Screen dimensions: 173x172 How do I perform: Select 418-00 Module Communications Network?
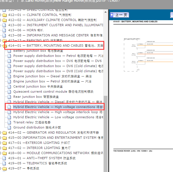pyautogui.click(x=56, y=153)
